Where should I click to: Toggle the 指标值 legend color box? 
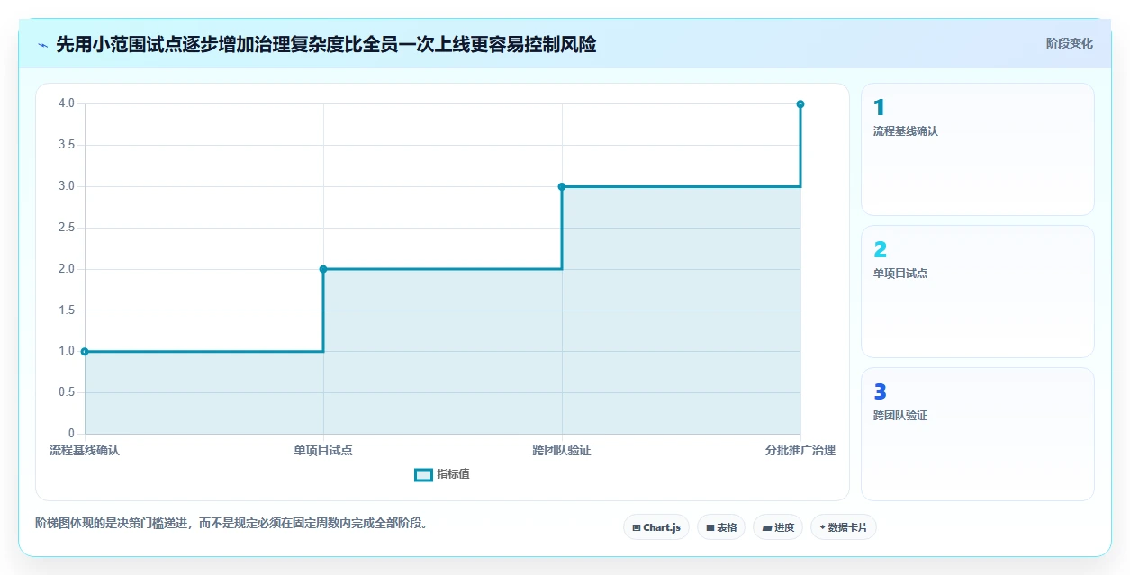[x=423, y=475]
